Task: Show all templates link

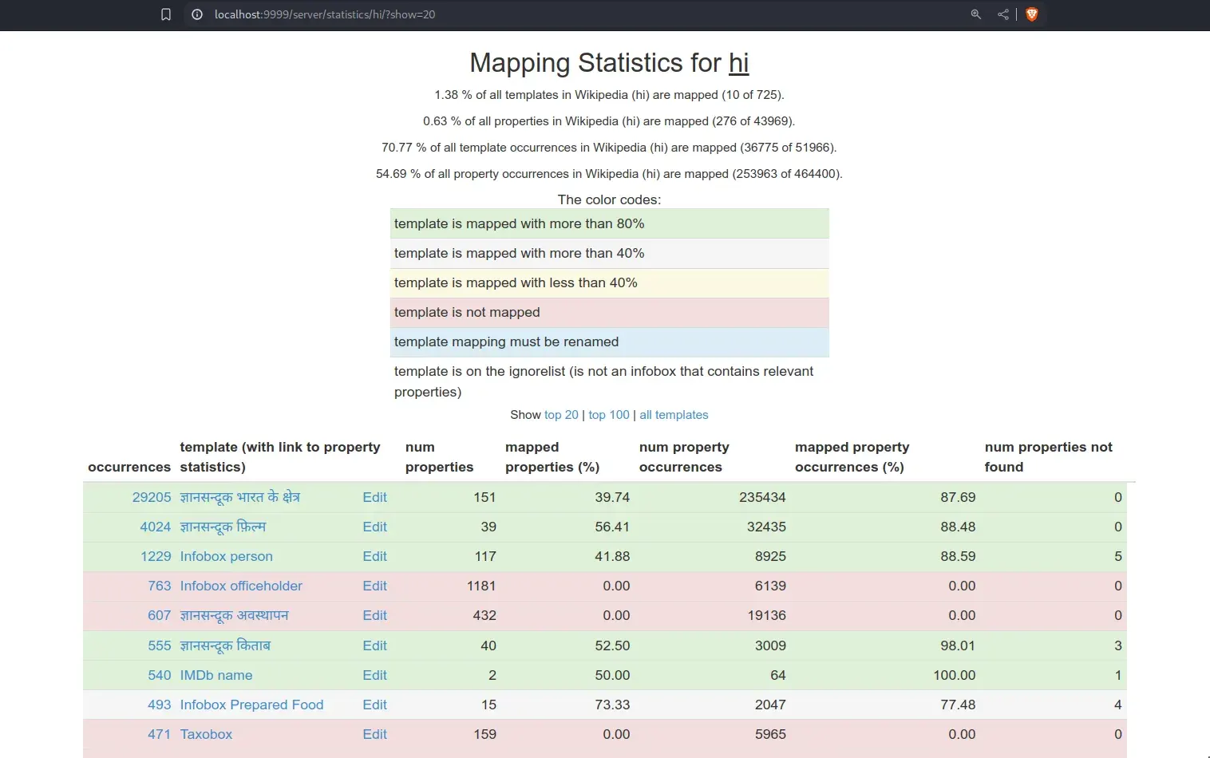Action: (674, 415)
